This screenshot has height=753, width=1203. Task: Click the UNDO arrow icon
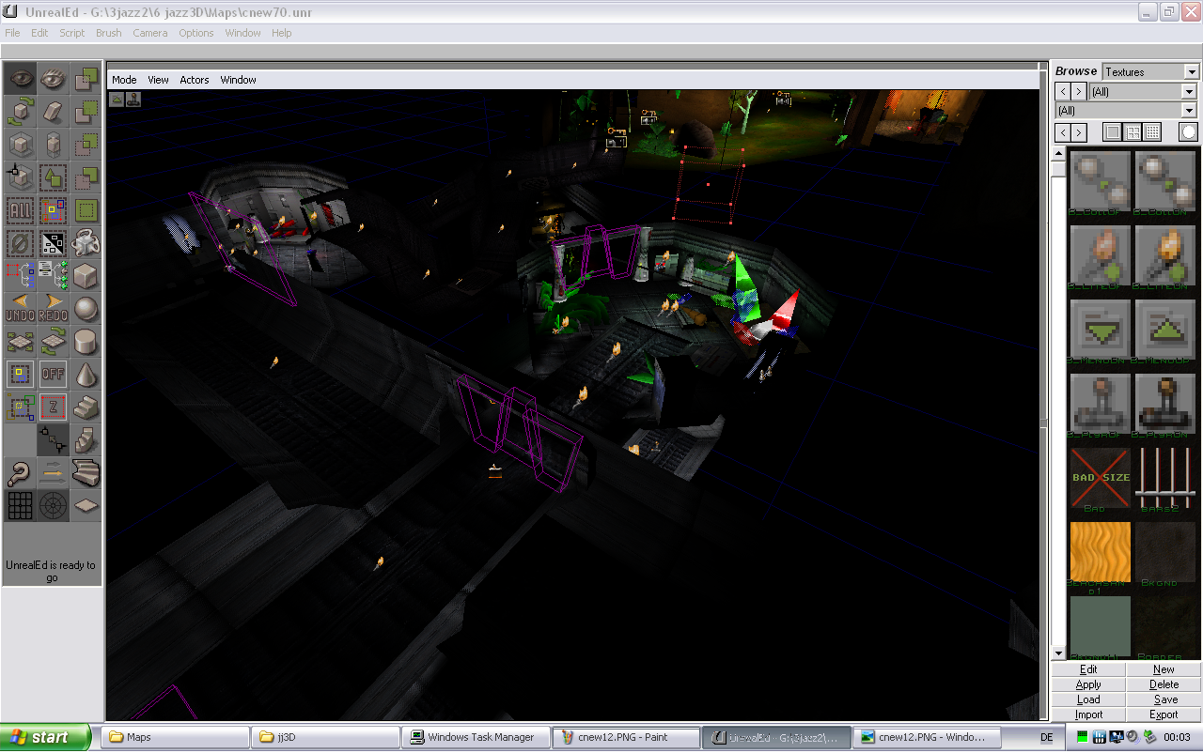click(21, 309)
